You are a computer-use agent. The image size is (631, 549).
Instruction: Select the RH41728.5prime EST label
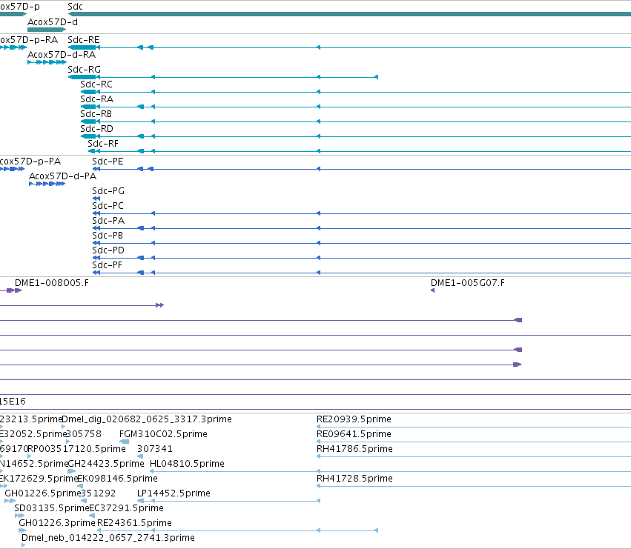pos(354,479)
